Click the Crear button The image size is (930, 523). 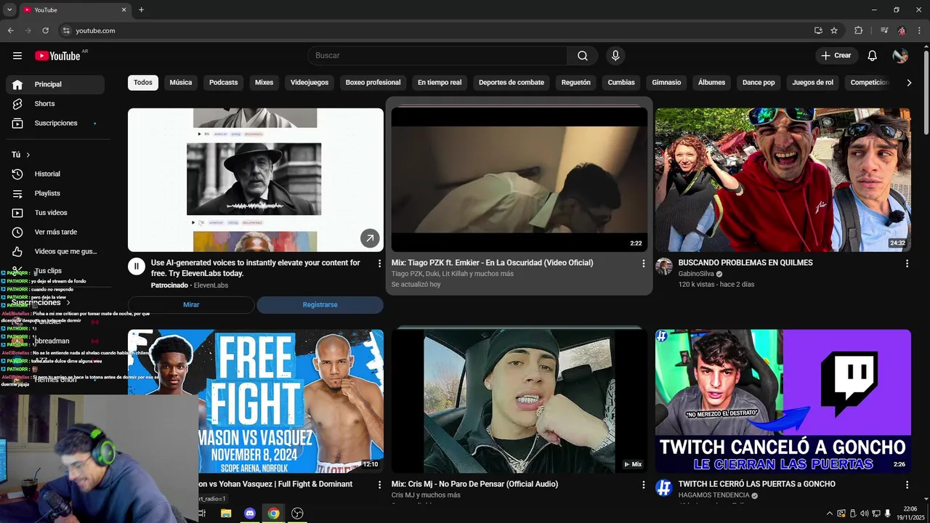836,56
